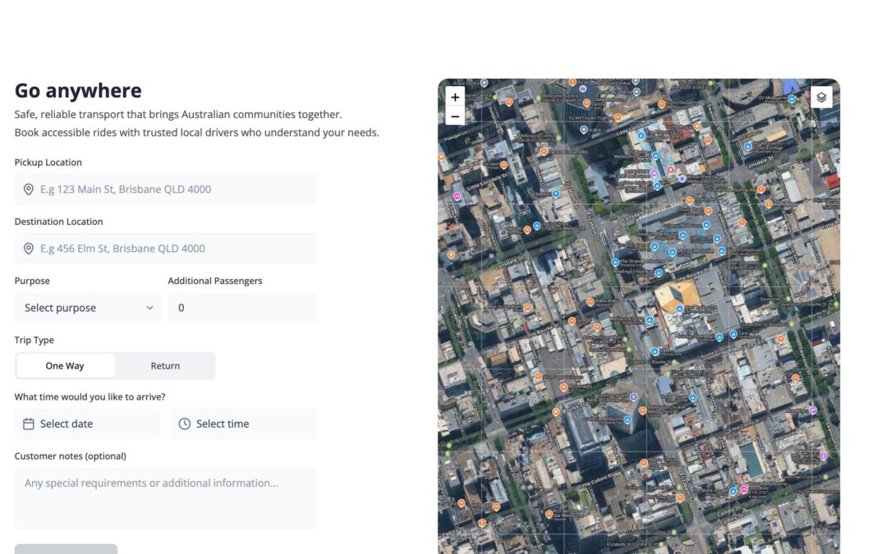
Task: Zoom out on the map
Action: point(455,117)
